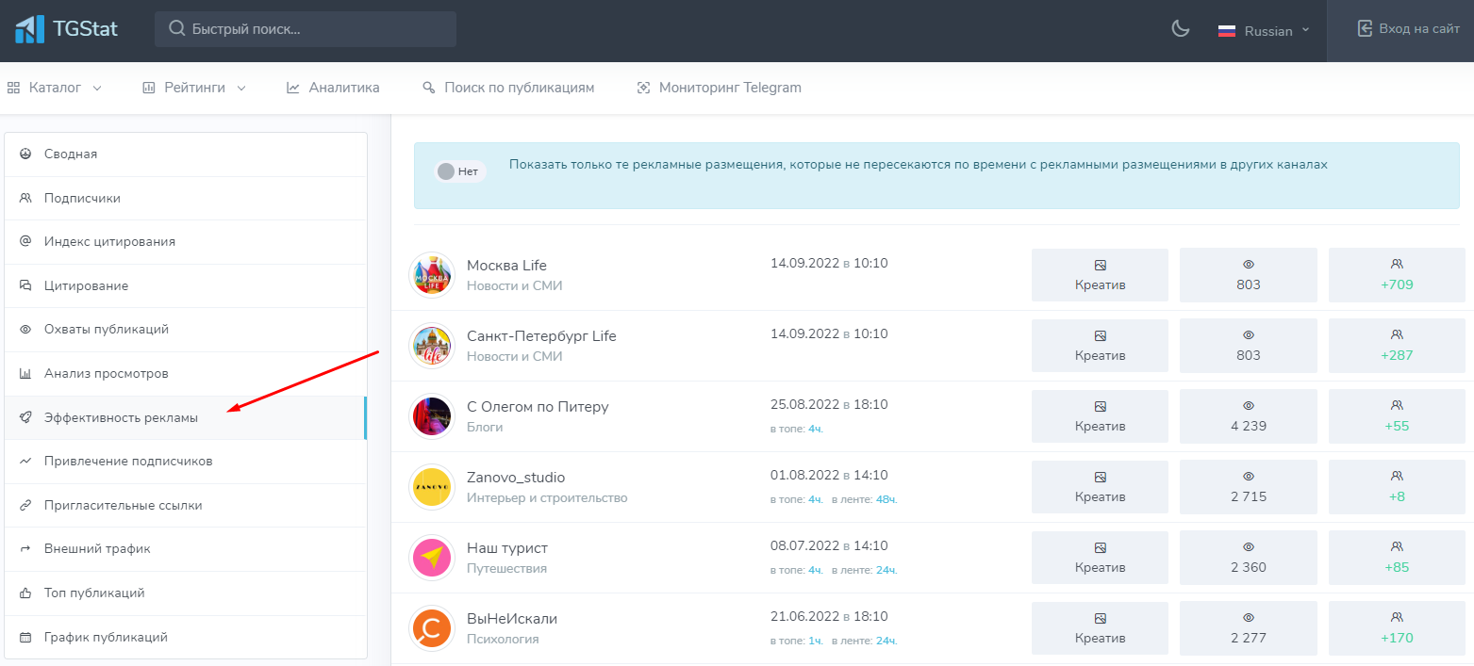Click the Поиск по публикациям search icon
The width and height of the screenshot is (1474, 666).
429,88
